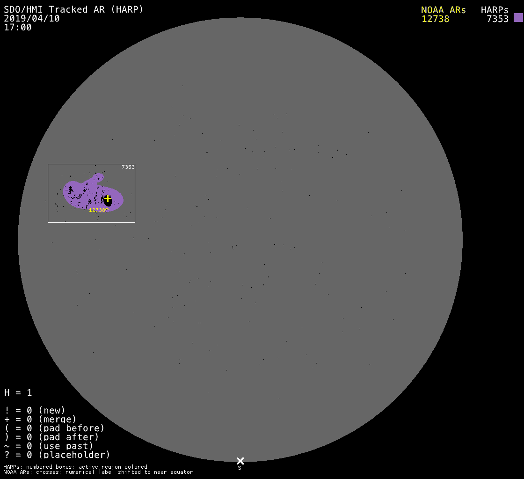Click the '( = 0 (pad before)' line
This screenshot has width=524, height=479.
pyautogui.click(x=54, y=428)
